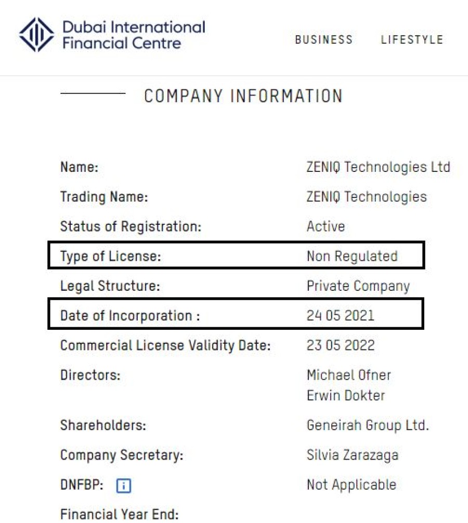Click company secretary Silvia Zarazaga
This screenshot has width=468, height=523.
(353, 455)
